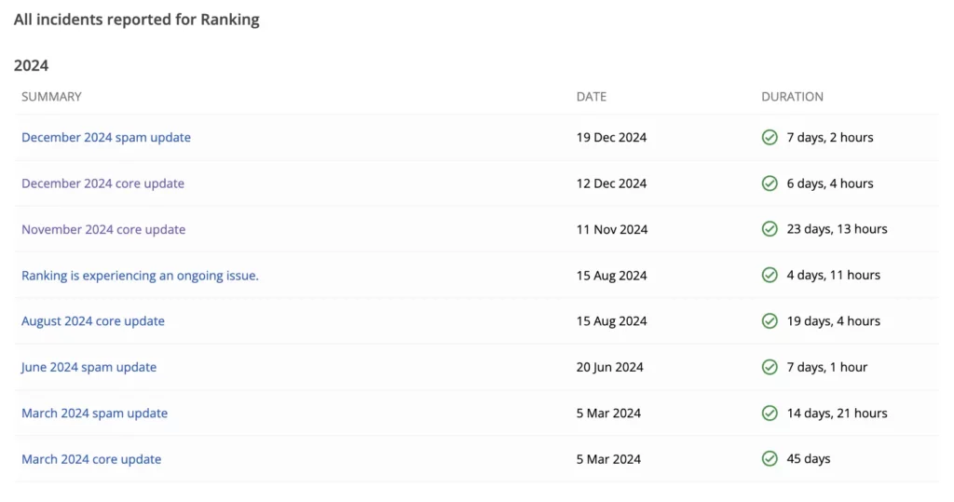Click resolved checkmark beside 19 days, 4 hours
The height and width of the screenshot is (502, 954).
(770, 320)
